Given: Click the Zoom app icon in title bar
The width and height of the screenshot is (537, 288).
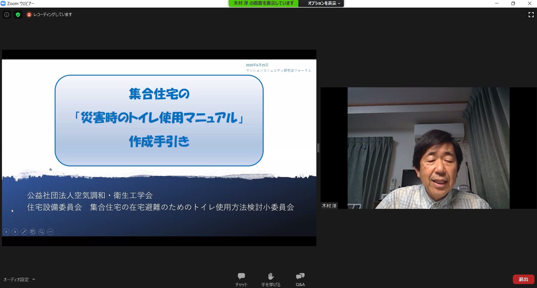Looking at the screenshot, I should pos(3,3).
